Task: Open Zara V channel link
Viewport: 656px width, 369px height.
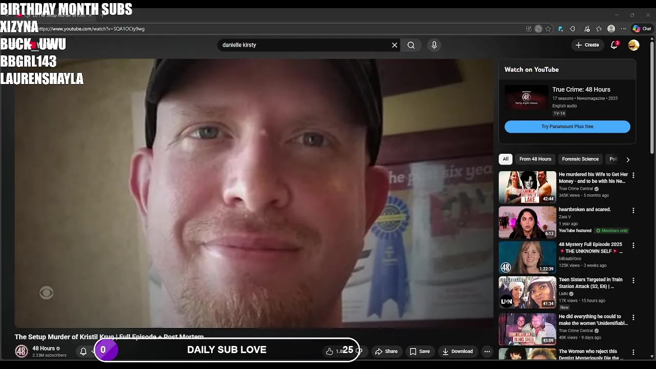Action: (565, 217)
